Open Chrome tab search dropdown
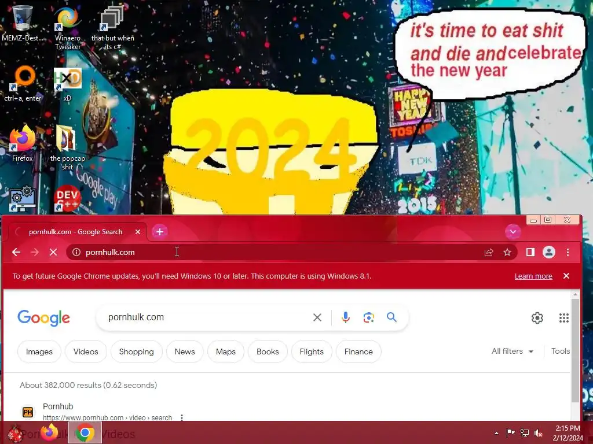Screen dimensions: 593x444 [513, 231]
